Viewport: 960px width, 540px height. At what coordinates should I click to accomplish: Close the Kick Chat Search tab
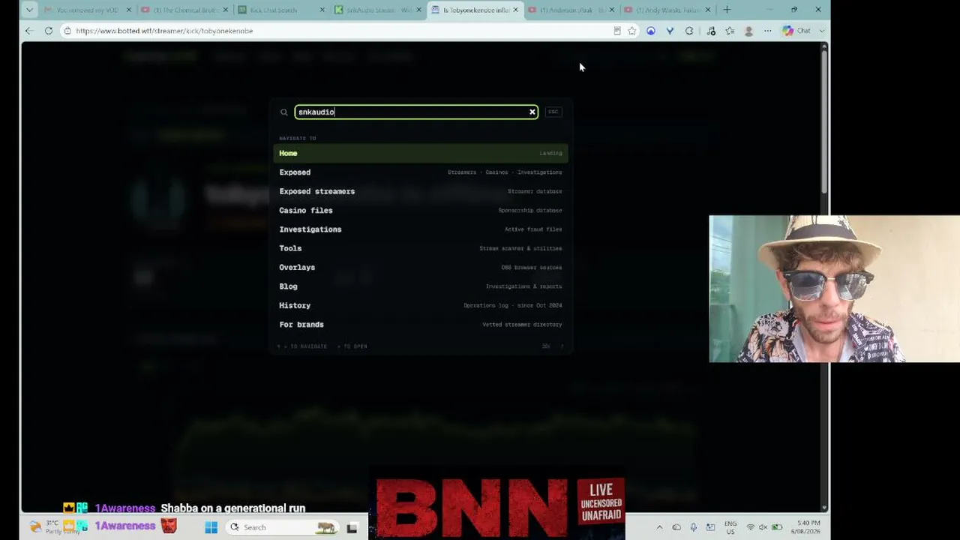tap(322, 10)
